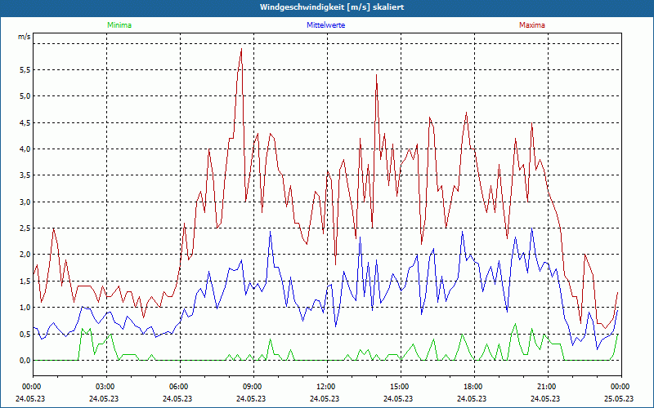Screen dimensions: 654x408
Task: Click the green Minima legend label
Action: coord(119,25)
